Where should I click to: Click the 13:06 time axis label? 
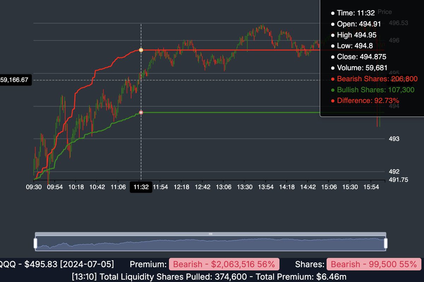pos(224,187)
